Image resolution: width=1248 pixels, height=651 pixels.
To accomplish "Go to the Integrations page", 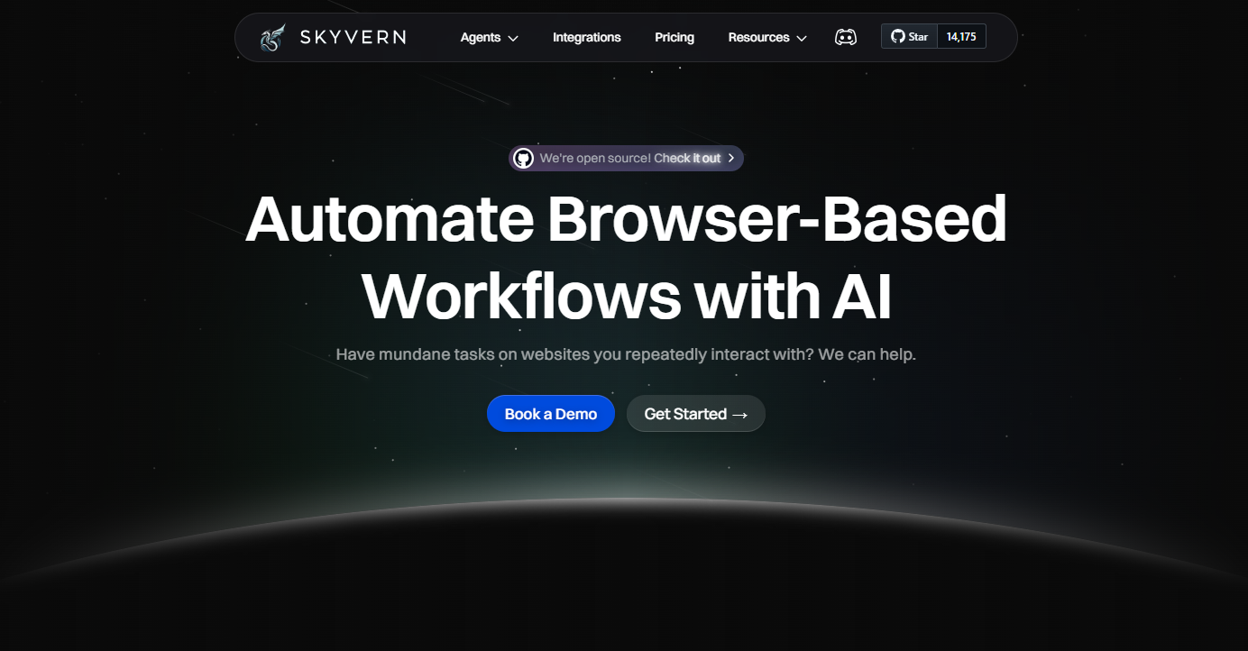I will tap(586, 37).
